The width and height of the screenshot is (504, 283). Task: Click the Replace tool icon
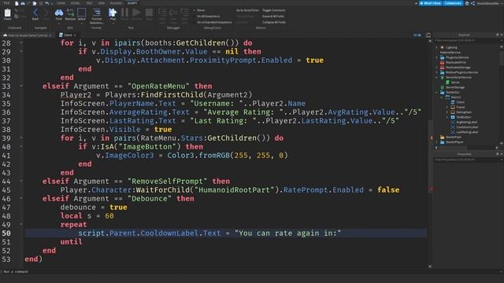click(70, 13)
